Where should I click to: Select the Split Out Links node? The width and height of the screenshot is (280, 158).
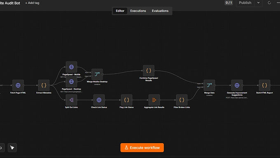click(x=71, y=100)
